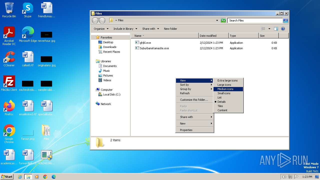Open Firefox desktop shortcut
This screenshot has height=180, width=320.
(x=9, y=108)
